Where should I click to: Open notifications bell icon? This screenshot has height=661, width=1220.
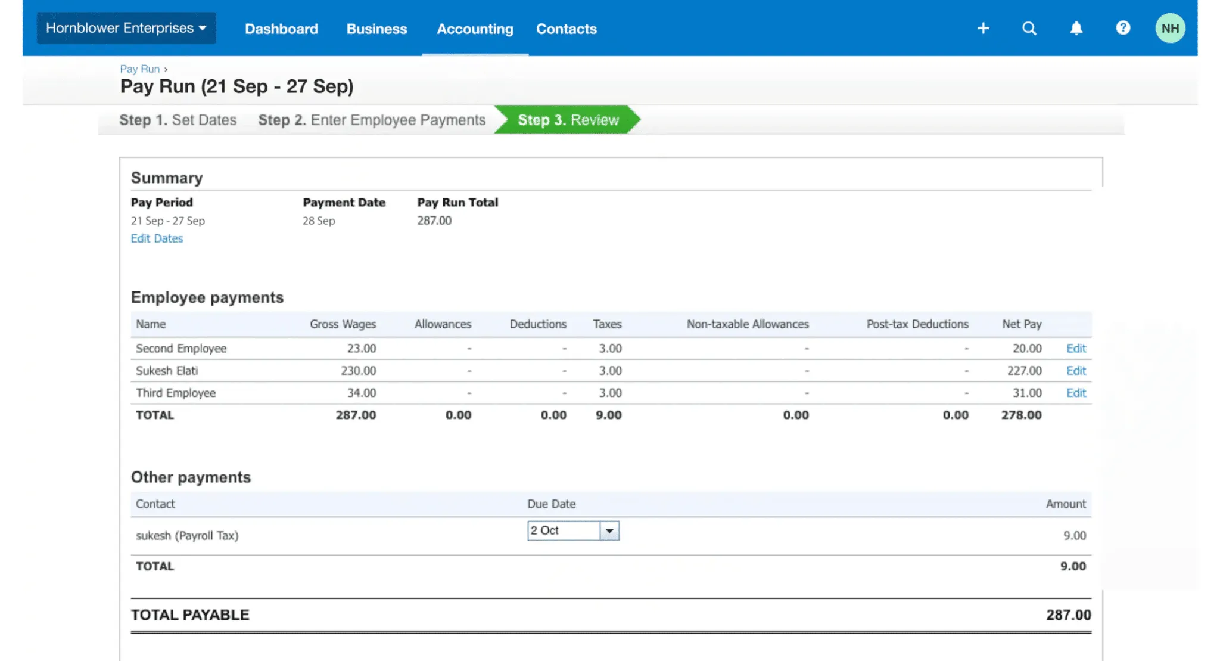point(1076,28)
